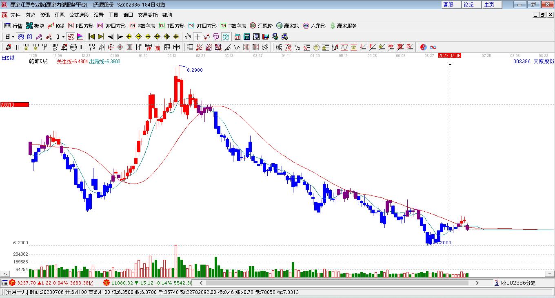The width and height of the screenshot is (555, 298).
Task: Open the P四方形 tool
Action: [x=81, y=26]
